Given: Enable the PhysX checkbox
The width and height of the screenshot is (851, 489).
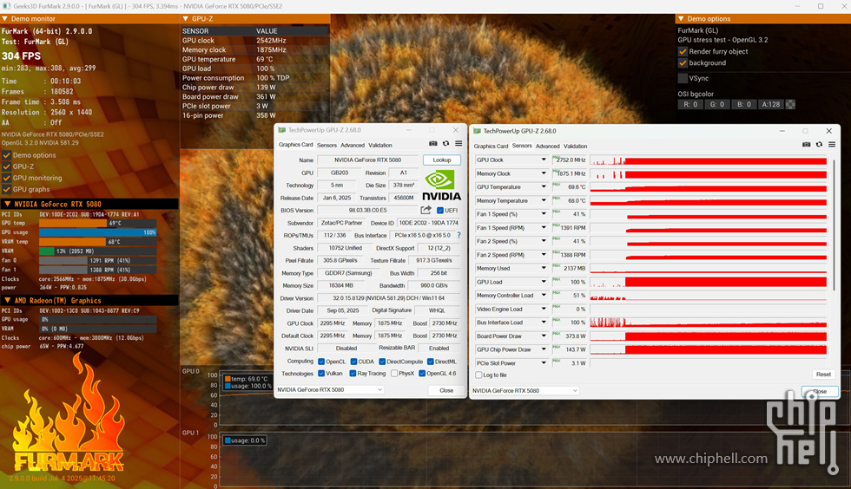Looking at the screenshot, I should [394, 374].
